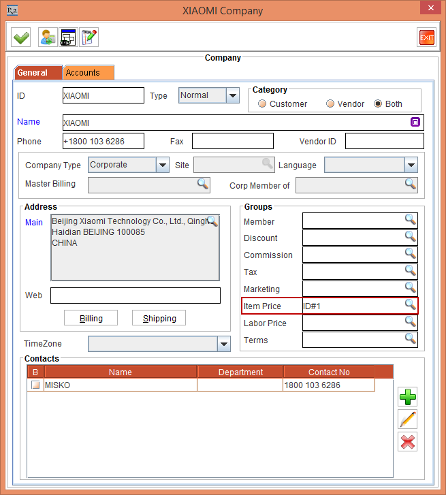Click the person icon in the toolbar
446x495 pixels.
tap(48, 37)
